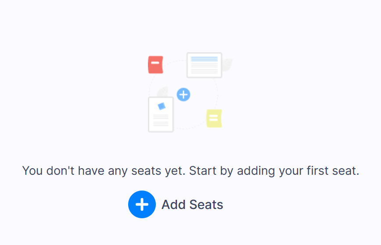The height and width of the screenshot is (245, 381).
Task: Click the blue diamond on the tall document
Action: 162,106
